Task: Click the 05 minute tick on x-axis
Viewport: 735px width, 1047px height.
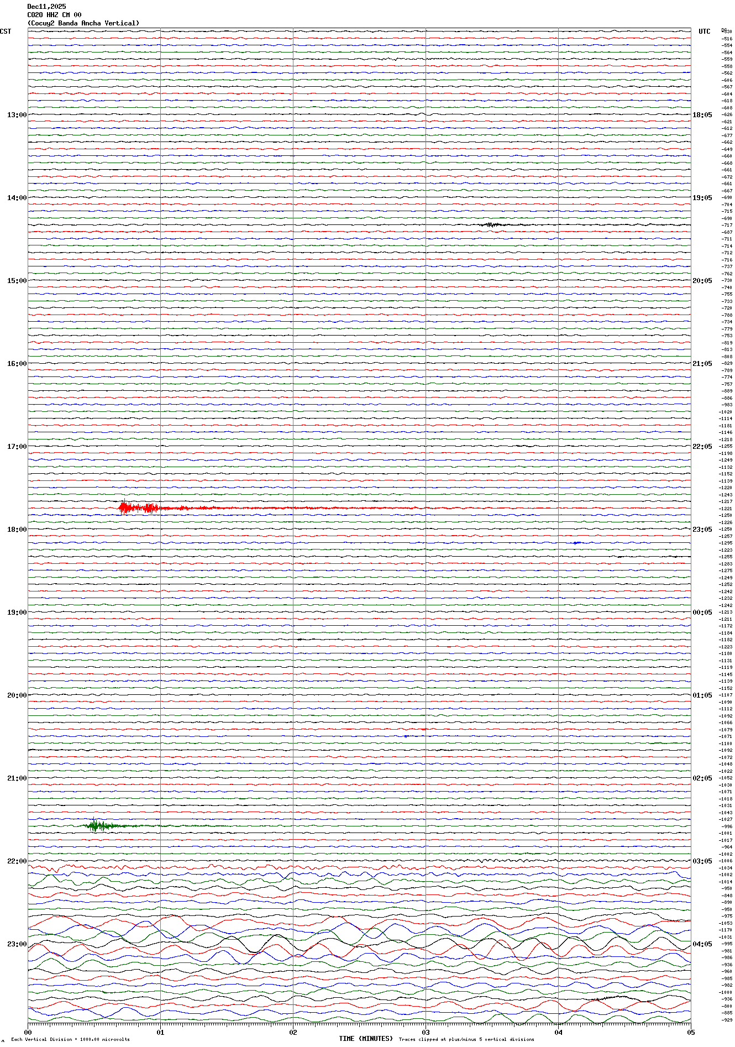Action: [x=690, y=1032]
